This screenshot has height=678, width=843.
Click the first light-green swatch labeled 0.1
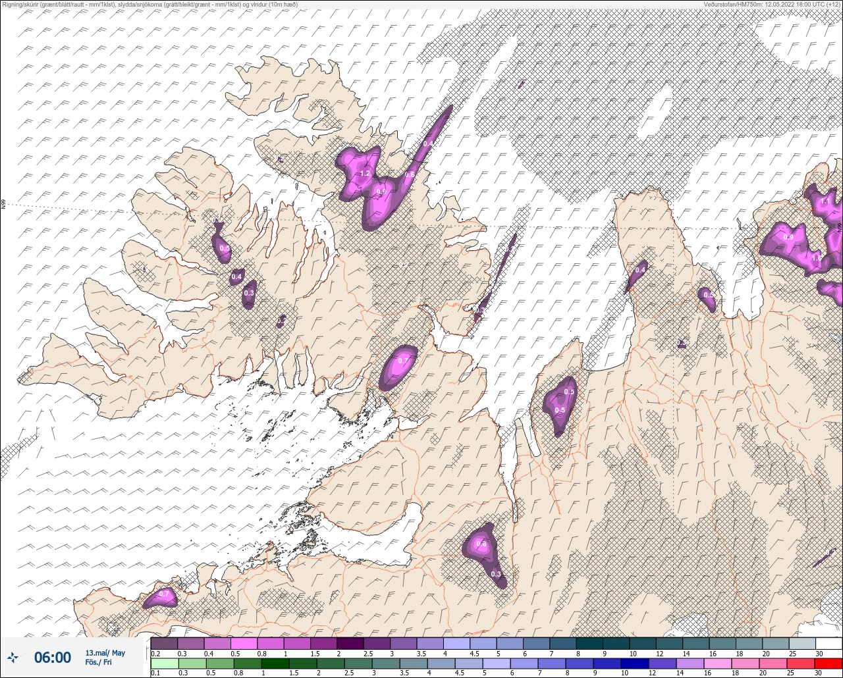coord(164,664)
